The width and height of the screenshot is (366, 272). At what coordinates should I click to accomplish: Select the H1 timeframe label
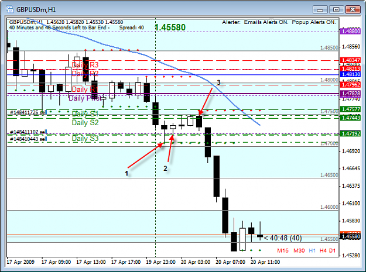pos(312,250)
